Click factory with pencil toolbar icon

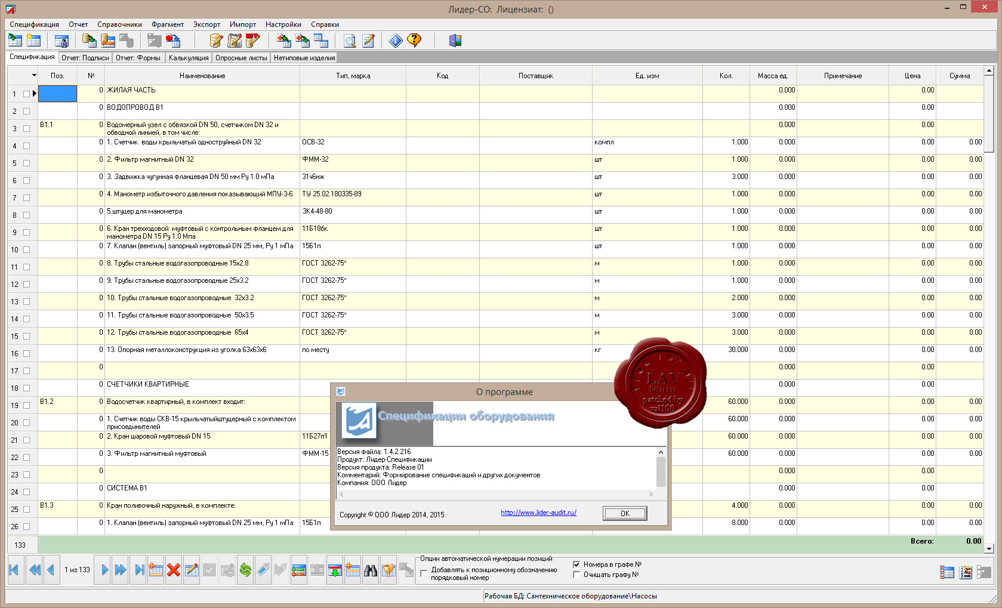click(235, 41)
